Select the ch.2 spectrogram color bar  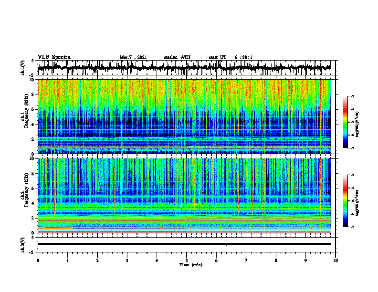345,201
